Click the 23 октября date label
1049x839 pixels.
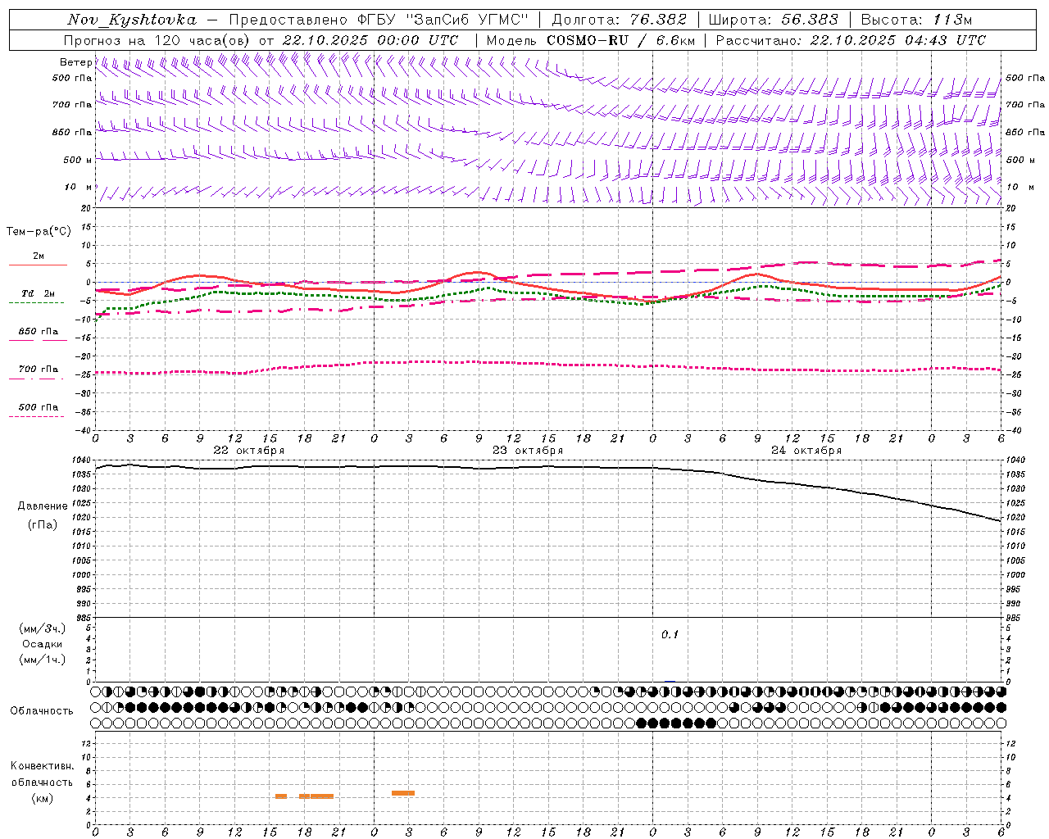[528, 451]
